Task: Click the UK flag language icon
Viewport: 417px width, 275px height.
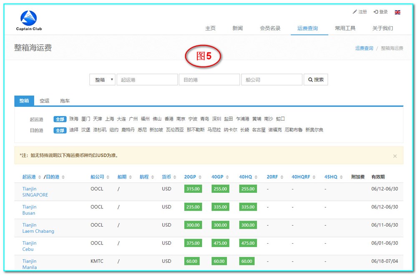Action: coord(397,12)
